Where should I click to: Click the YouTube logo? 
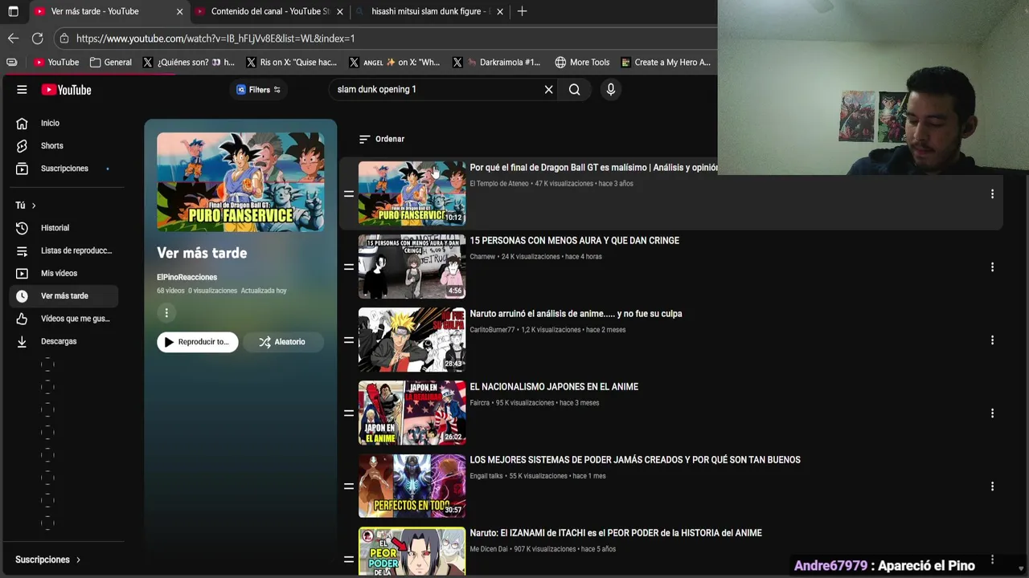(67, 90)
